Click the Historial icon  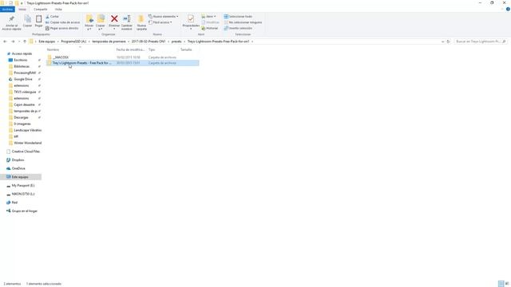click(203, 29)
